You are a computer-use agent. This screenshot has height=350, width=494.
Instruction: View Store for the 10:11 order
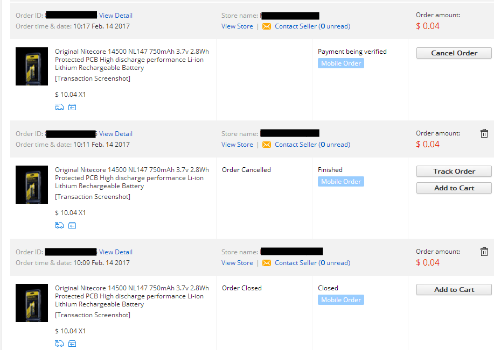coord(237,145)
